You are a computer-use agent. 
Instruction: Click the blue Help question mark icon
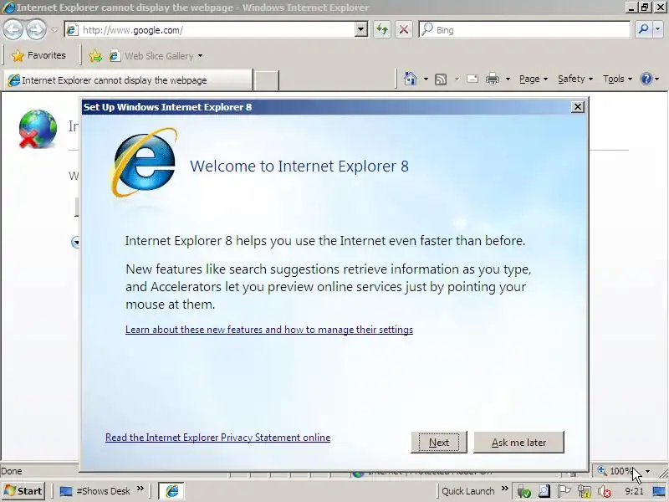click(646, 79)
